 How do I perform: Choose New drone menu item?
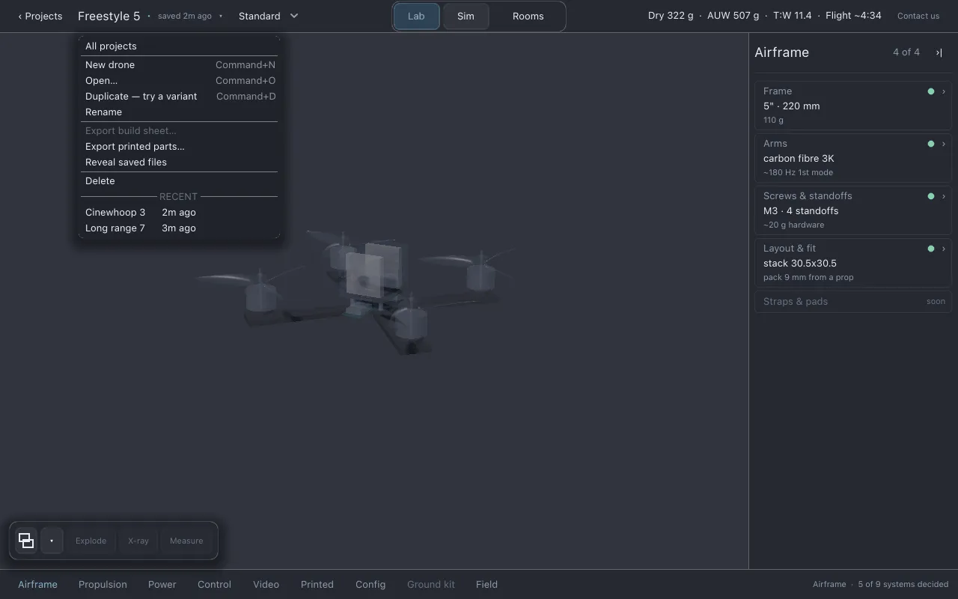point(180,65)
